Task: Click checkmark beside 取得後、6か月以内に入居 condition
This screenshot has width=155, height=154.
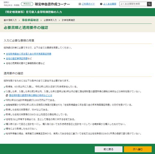Action: pyautogui.click(x=5, y=87)
